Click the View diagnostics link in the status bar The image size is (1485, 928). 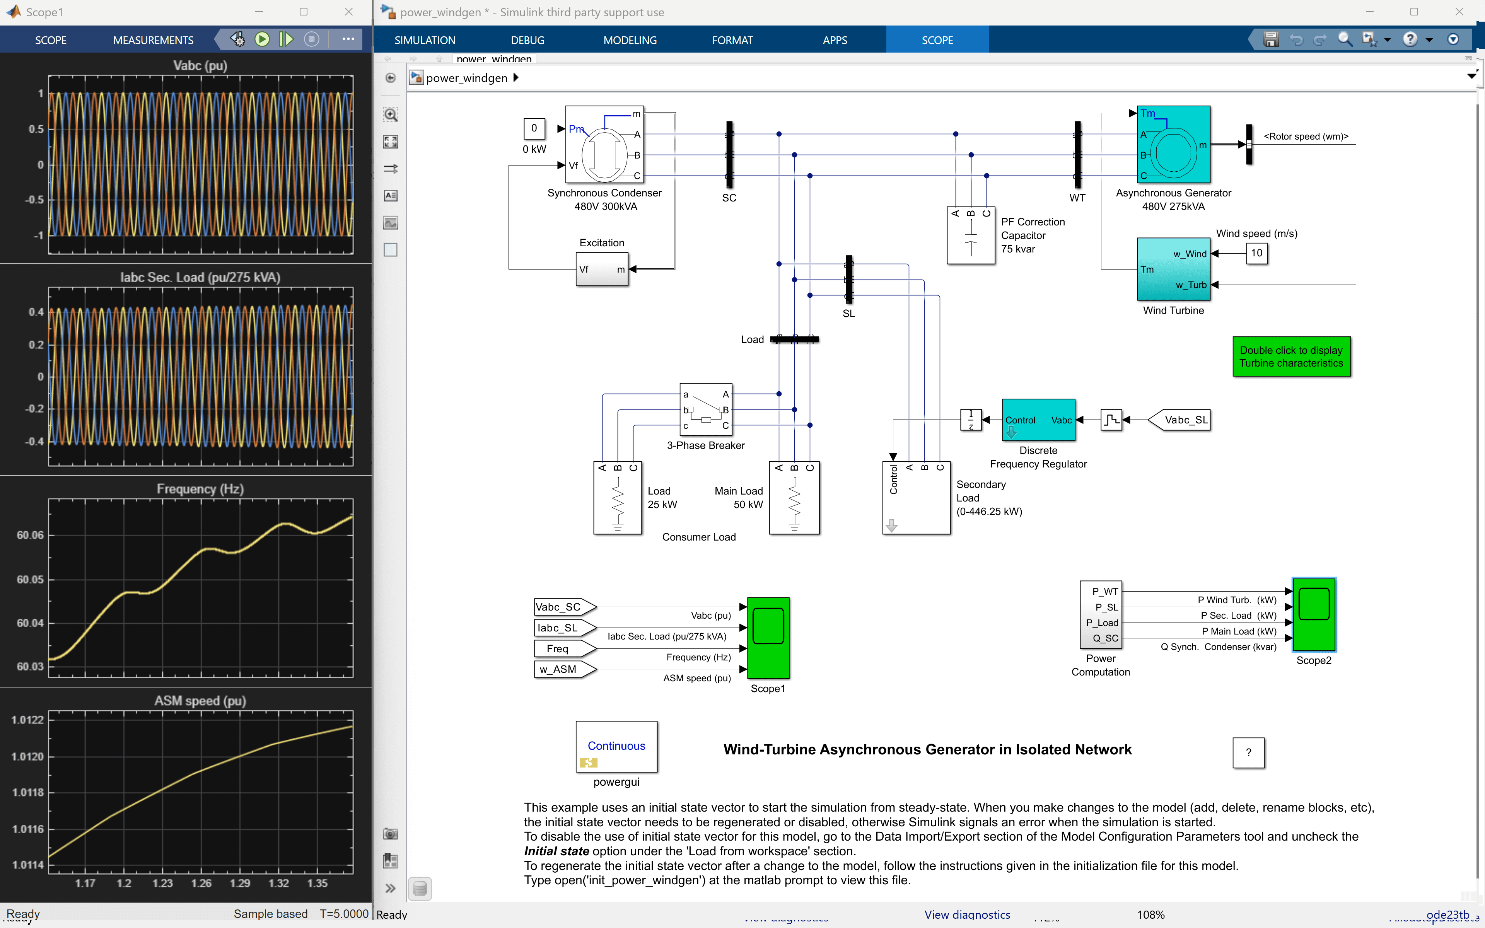click(x=968, y=914)
